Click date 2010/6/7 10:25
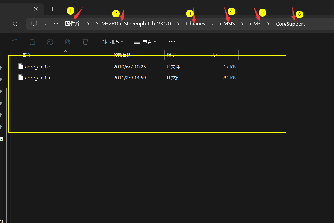This screenshot has height=223, width=334. (x=130, y=67)
